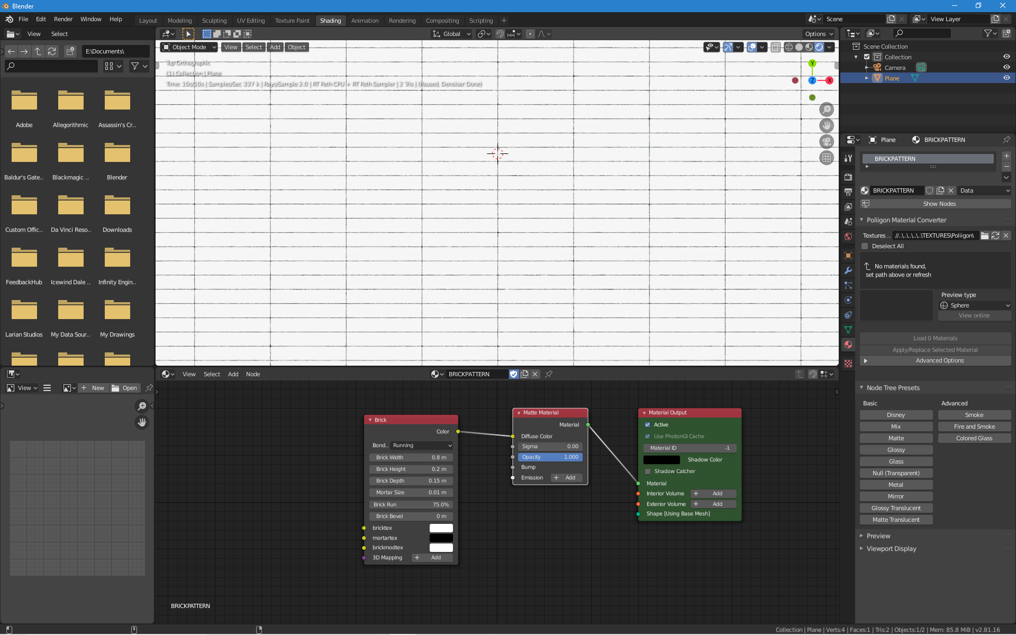The height and width of the screenshot is (635, 1016).
Task: Refresh the Poliigon textures path
Action: click(x=995, y=235)
